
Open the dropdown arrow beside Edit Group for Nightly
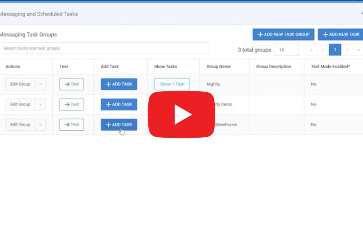(41, 84)
